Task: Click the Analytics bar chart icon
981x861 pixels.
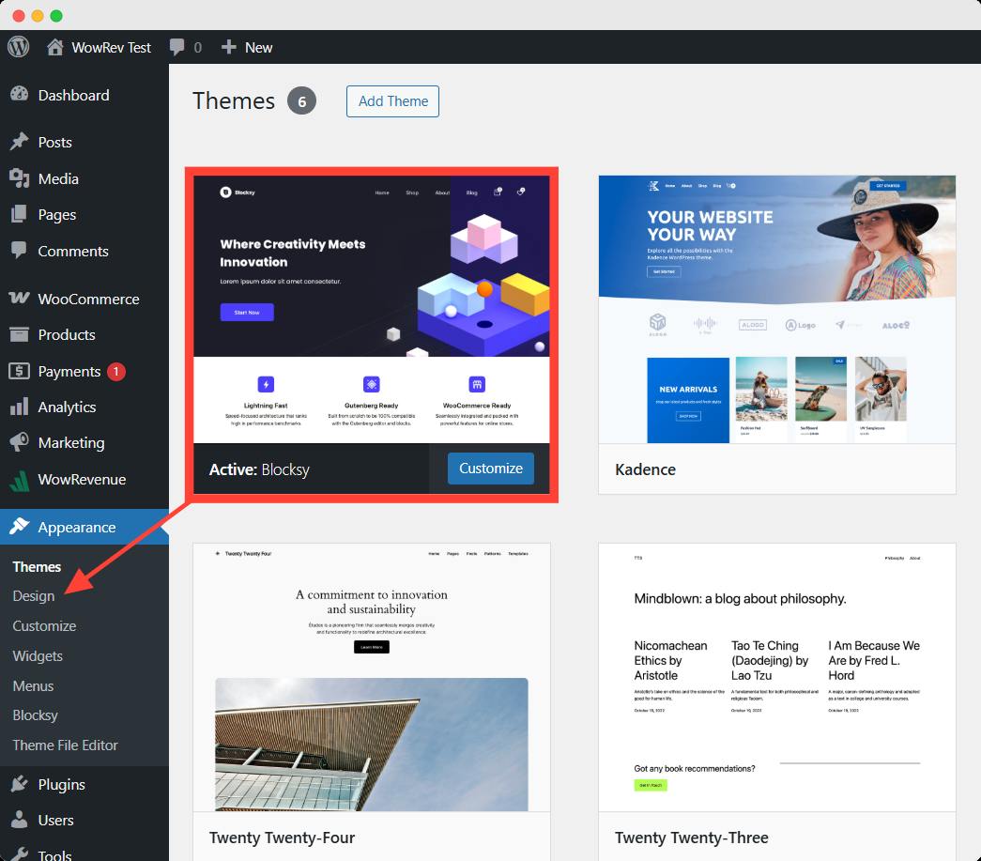Action: tap(20, 407)
